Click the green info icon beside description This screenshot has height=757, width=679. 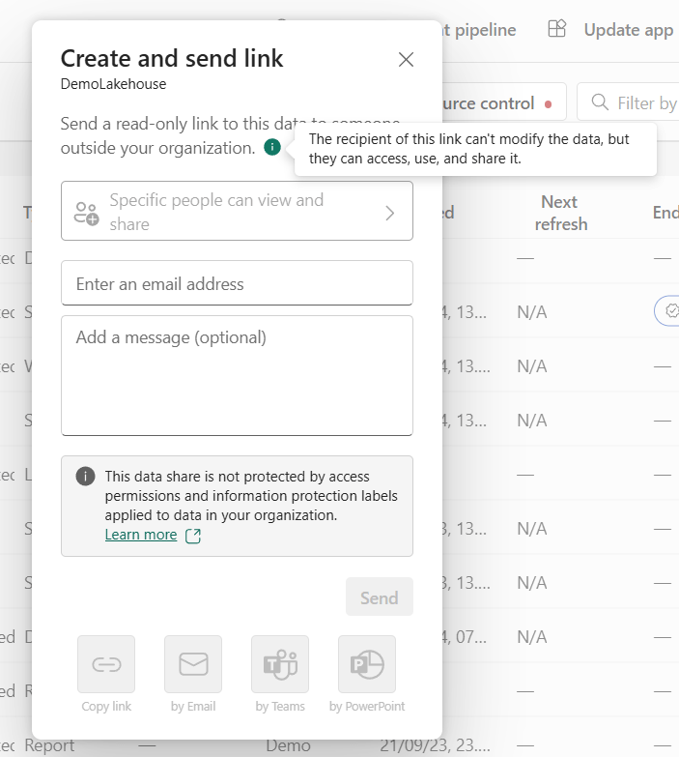point(272,148)
